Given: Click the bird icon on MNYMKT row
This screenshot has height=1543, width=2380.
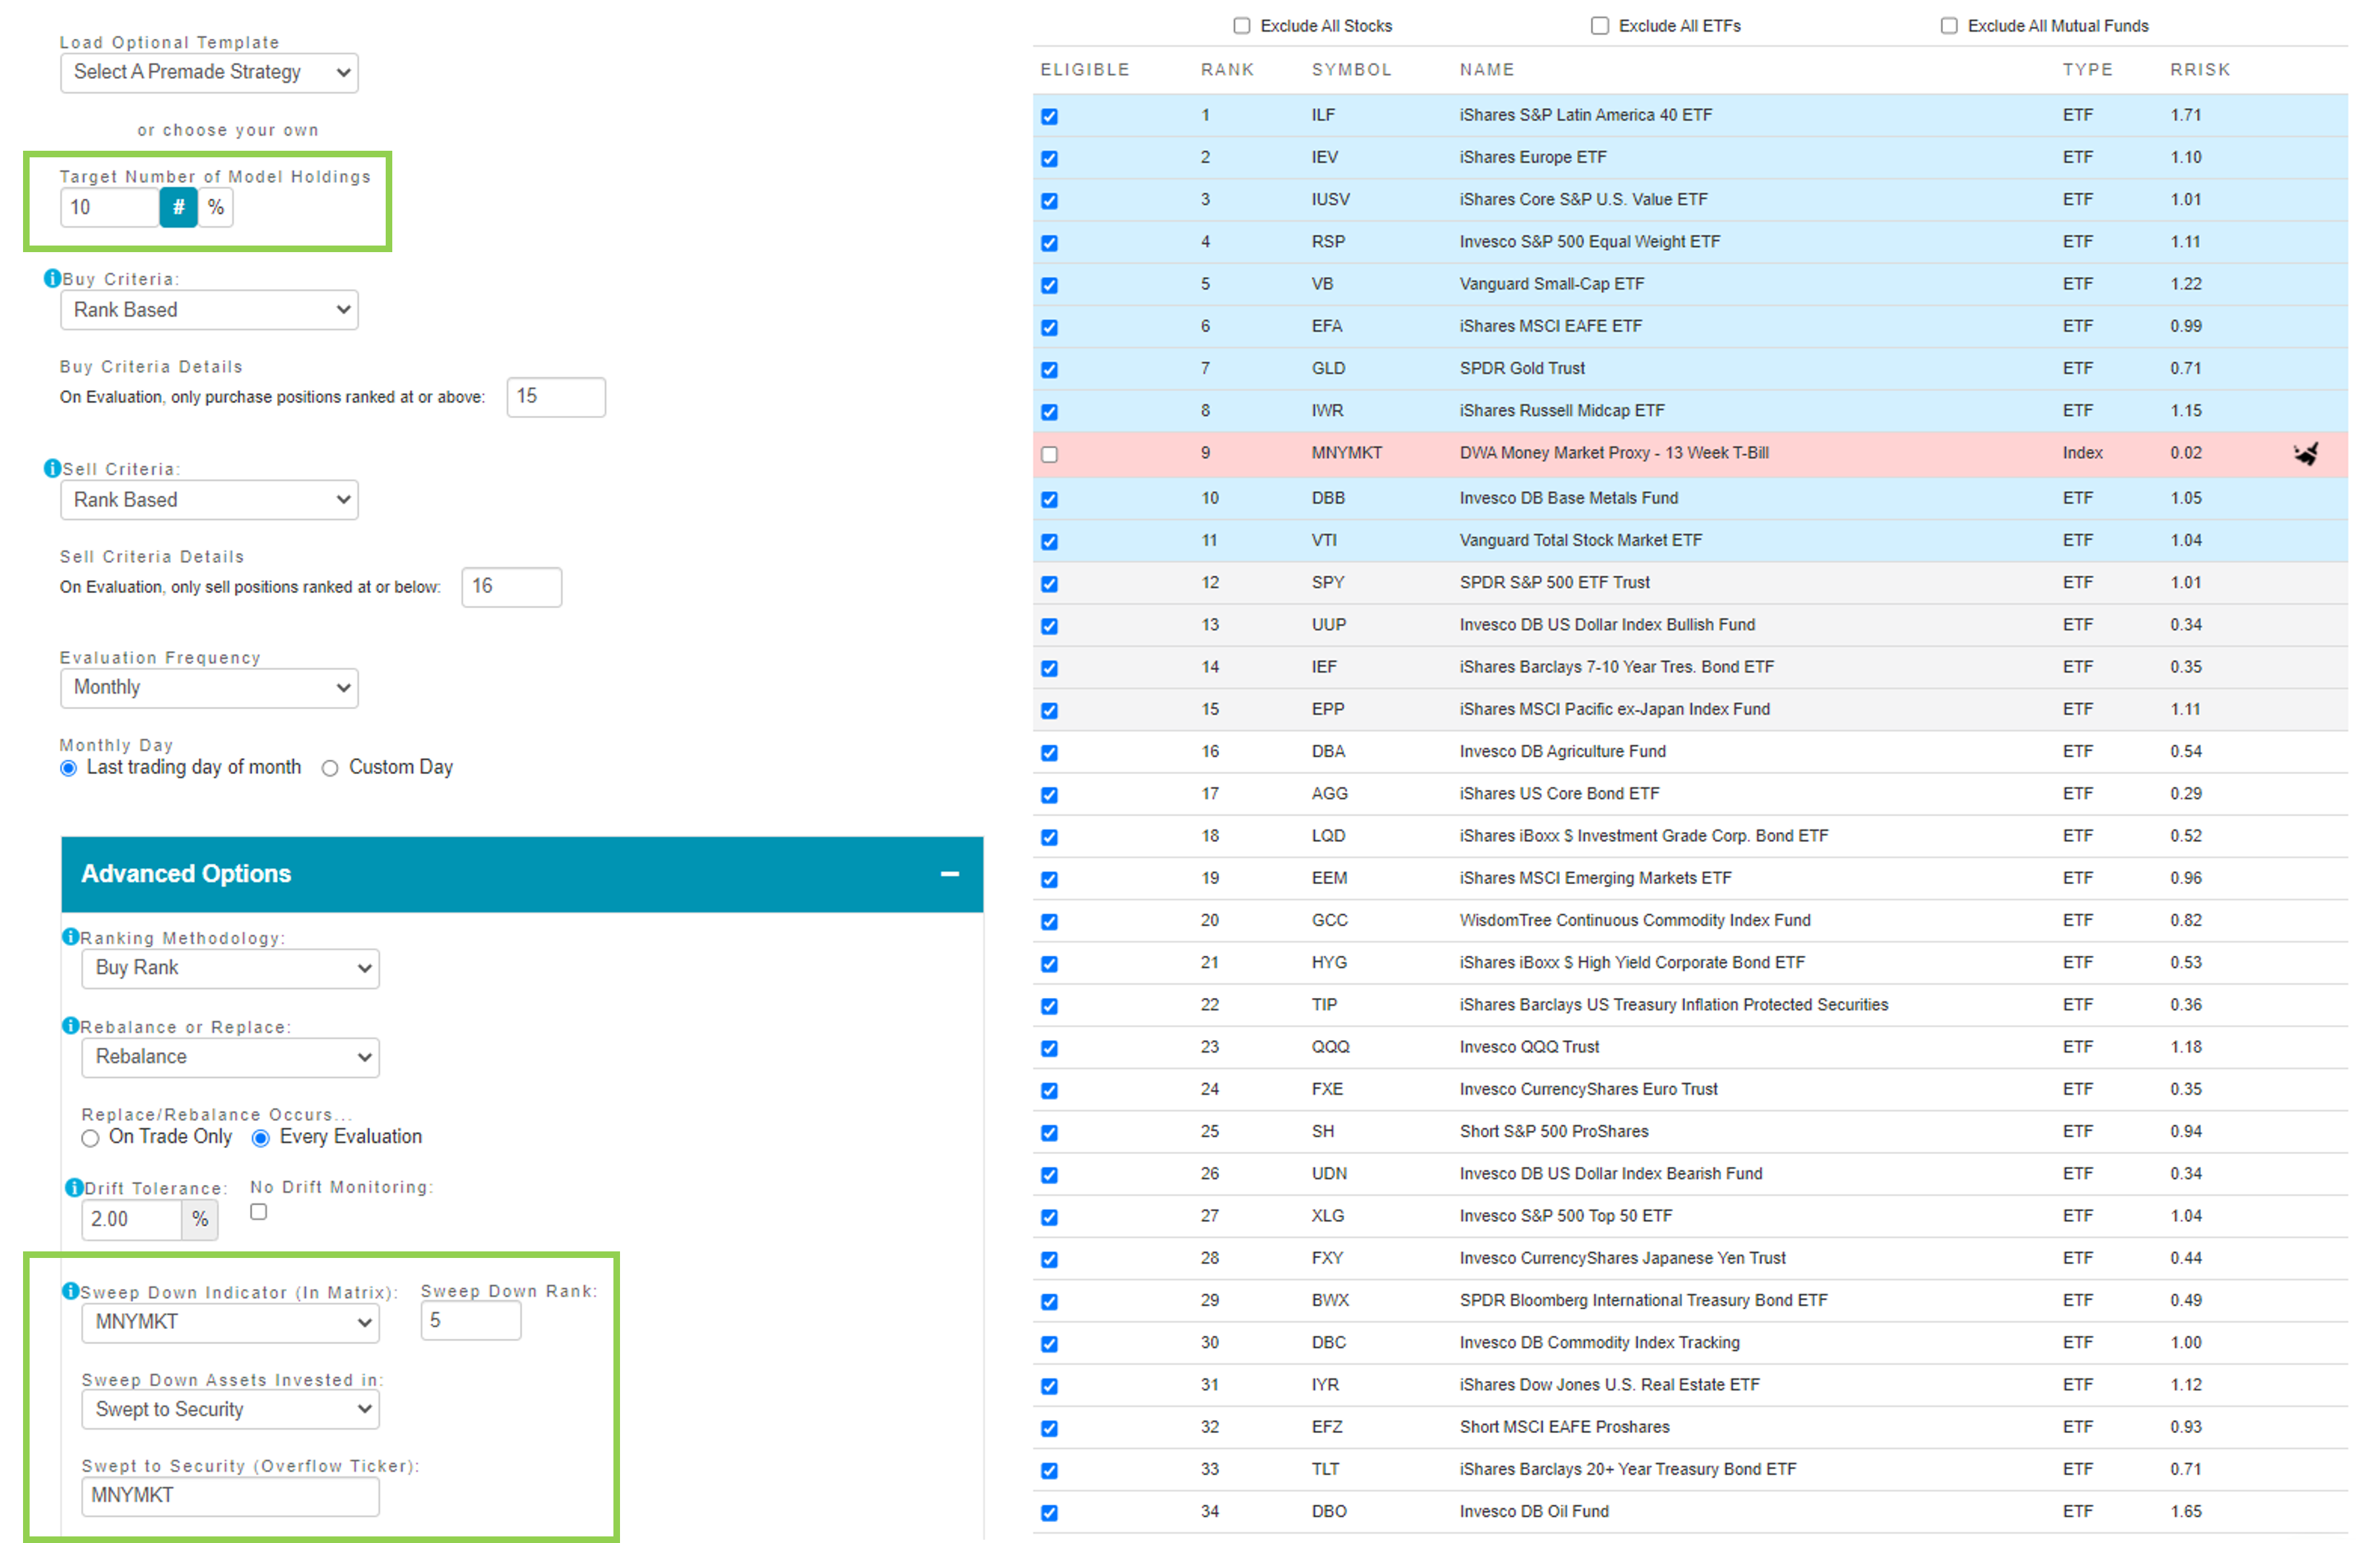Looking at the screenshot, I should (2305, 454).
